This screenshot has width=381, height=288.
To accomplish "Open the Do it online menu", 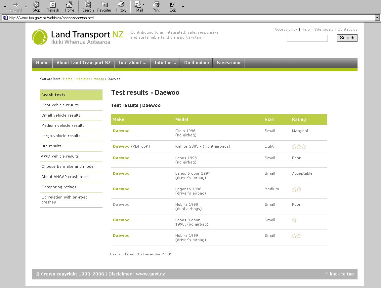I will [x=196, y=63].
